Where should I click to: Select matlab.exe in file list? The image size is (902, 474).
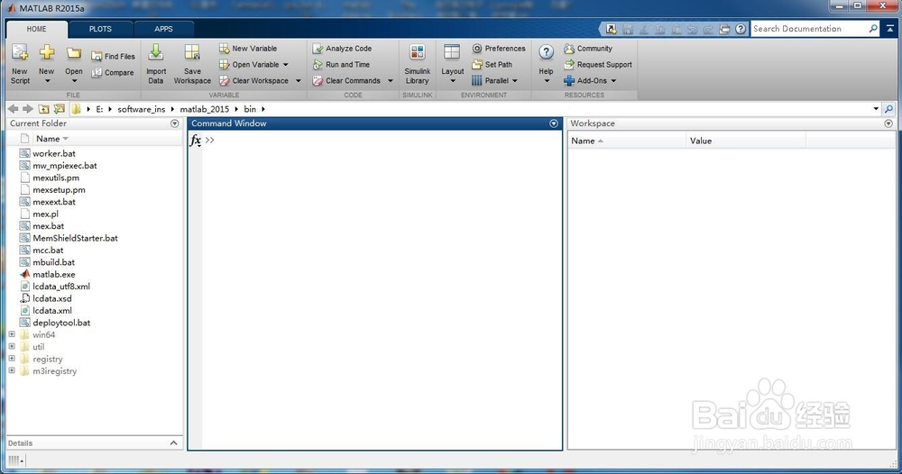coord(53,274)
